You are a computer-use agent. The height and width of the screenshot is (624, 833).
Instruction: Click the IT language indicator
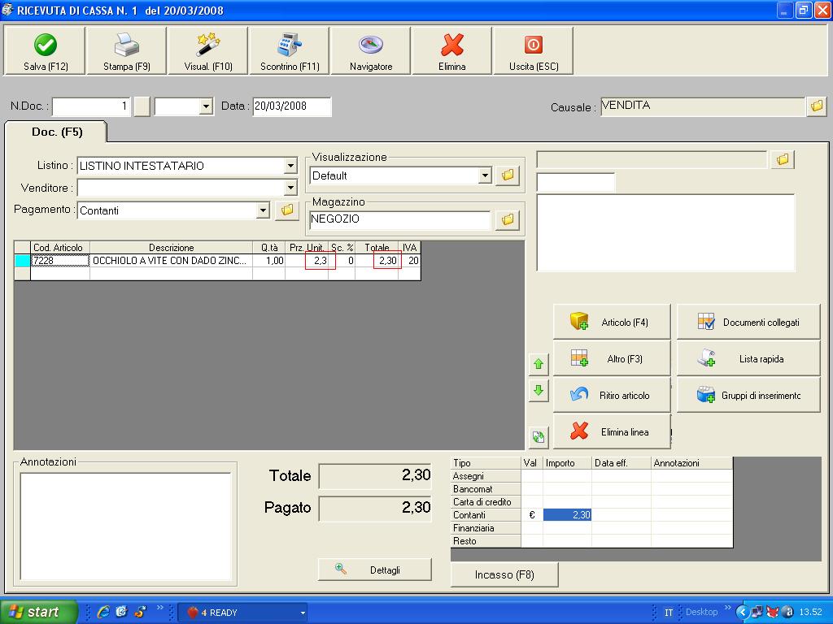coord(669,613)
